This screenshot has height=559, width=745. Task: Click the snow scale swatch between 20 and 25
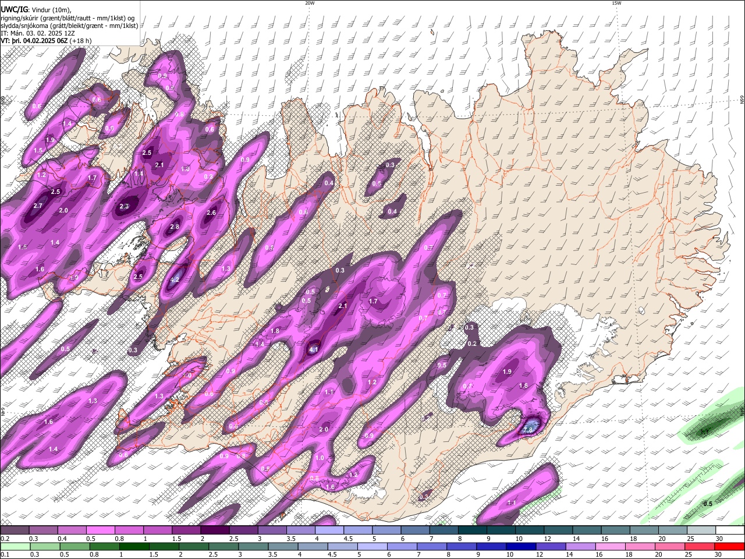pyautogui.click(x=673, y=530)
